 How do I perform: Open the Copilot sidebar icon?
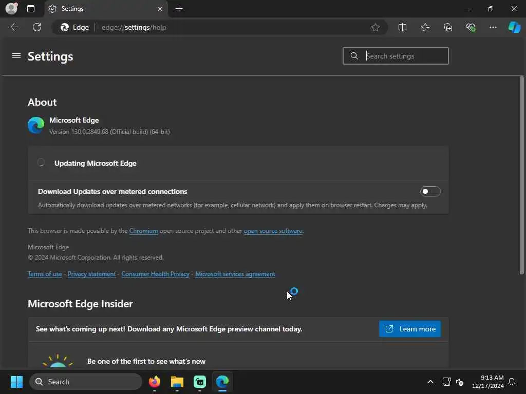514,27
